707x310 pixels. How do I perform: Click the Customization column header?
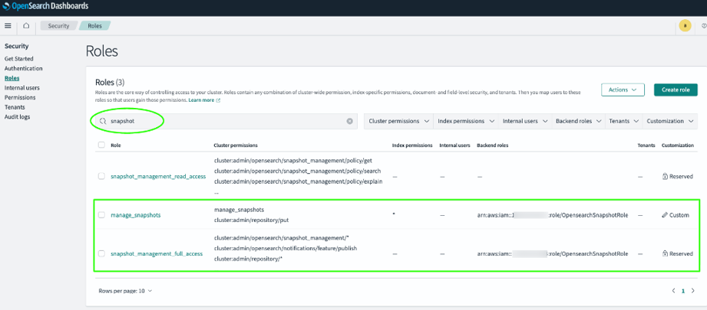click(x=677, y=145)
